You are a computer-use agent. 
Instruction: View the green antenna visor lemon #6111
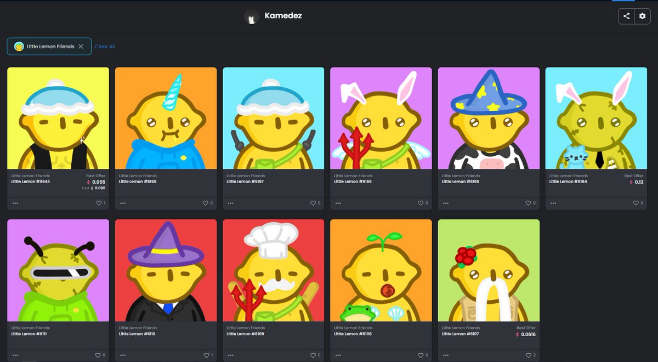[58, 270]
